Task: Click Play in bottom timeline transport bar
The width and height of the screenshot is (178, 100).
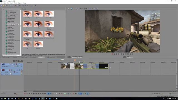Action: click(x=31, y=94)
